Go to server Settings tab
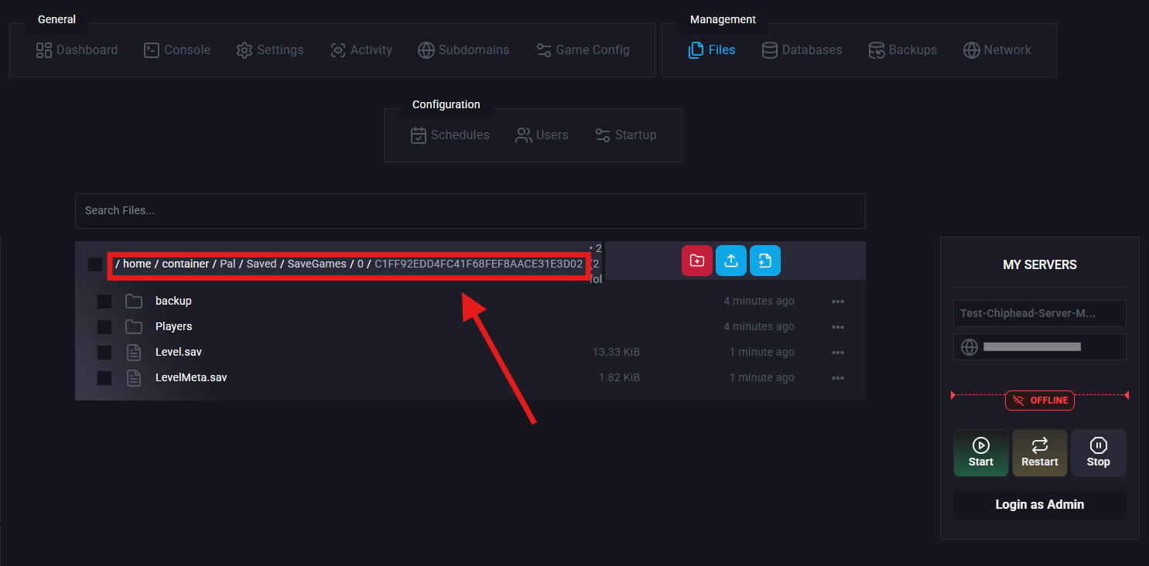Viewport: 1149px width, 566px height. tap(270, 50)
